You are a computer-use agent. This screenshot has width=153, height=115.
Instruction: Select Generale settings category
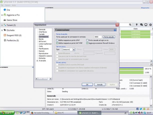click(42, 29)
